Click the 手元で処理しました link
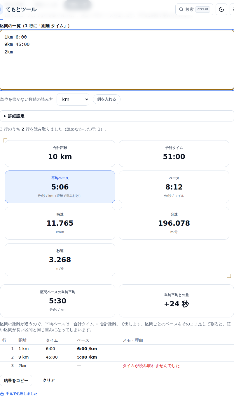234x398 pixels. (22, 394)
